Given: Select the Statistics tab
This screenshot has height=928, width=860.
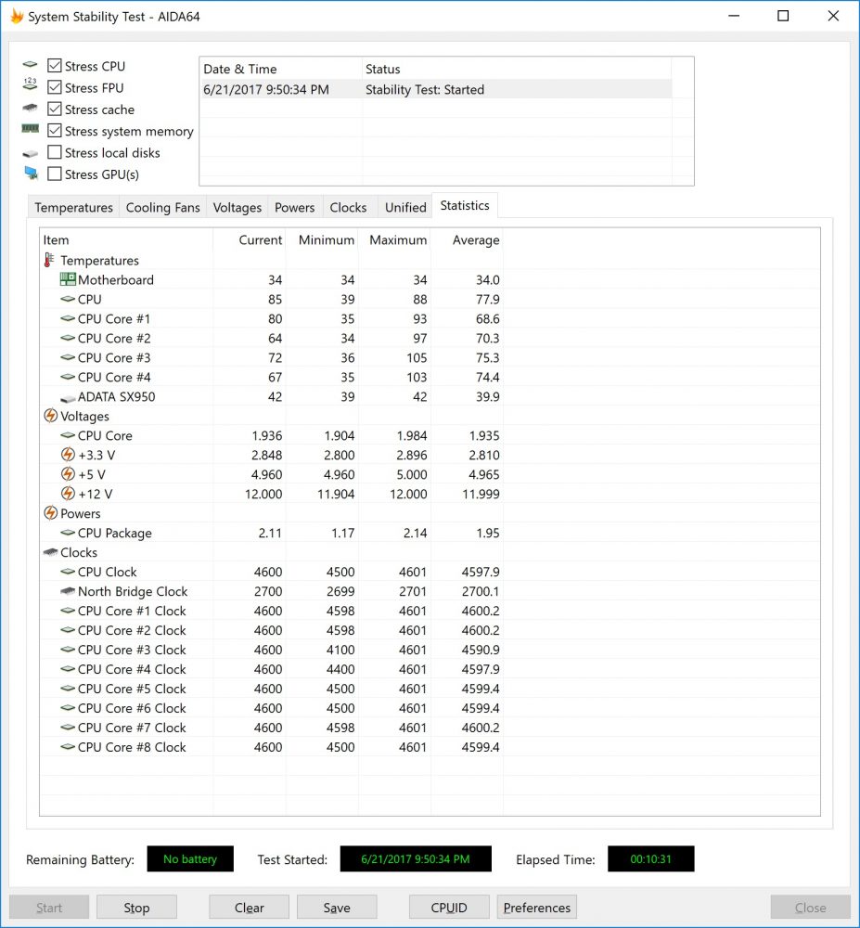Looking at the screenshot, I should [x=465, y=205].
